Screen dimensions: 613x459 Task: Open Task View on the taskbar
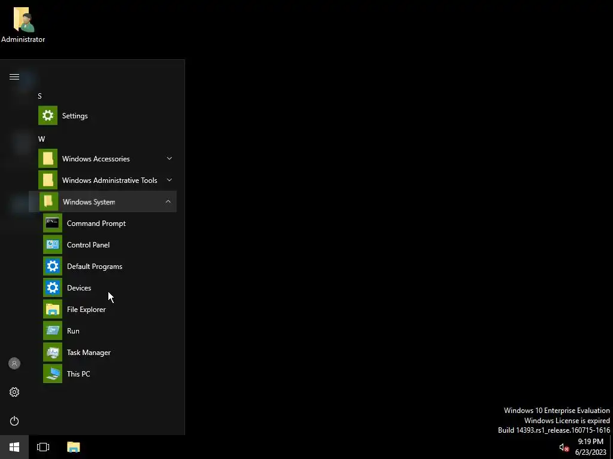tap(43, 447)
